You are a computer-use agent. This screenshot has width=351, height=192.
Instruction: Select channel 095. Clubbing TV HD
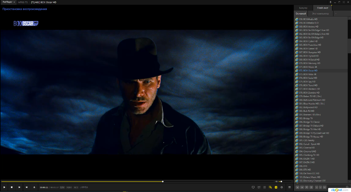click(x=321, y=155)
